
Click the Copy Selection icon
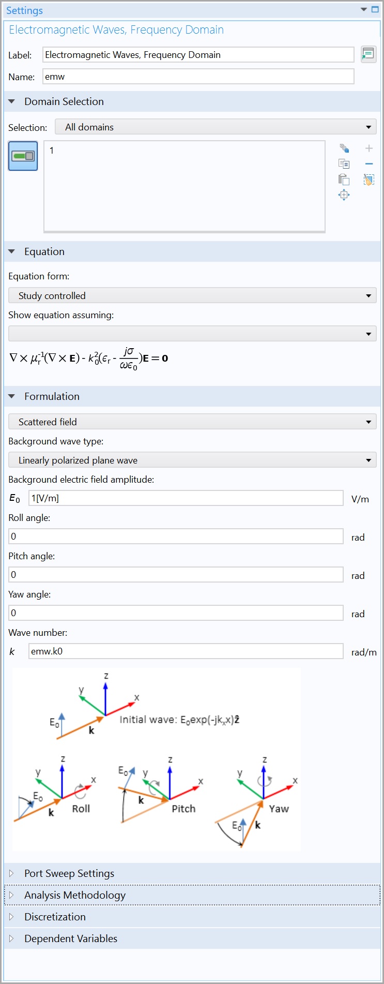pyautogui.click(x=344, y=164)
